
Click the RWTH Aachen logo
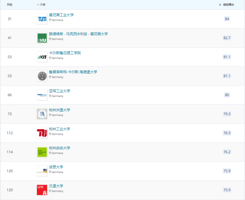pos(42,95)
